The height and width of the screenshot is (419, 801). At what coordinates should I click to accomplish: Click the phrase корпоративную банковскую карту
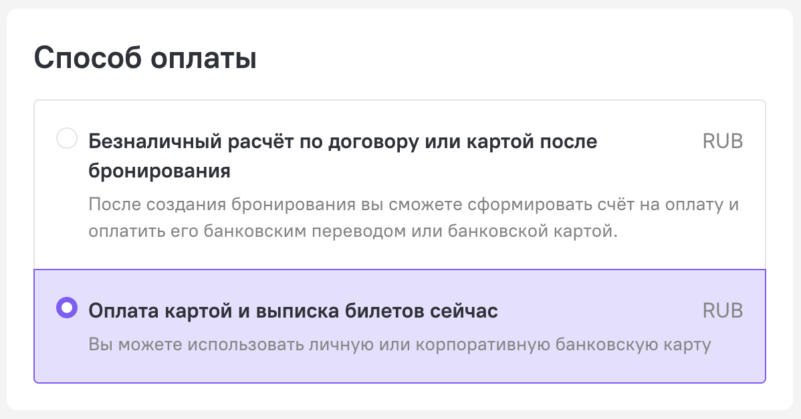point(563,344)
